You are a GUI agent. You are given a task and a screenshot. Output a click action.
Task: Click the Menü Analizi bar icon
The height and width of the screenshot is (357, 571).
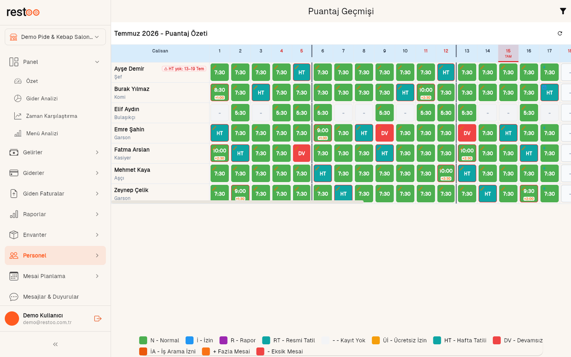(x=18, y=133)
